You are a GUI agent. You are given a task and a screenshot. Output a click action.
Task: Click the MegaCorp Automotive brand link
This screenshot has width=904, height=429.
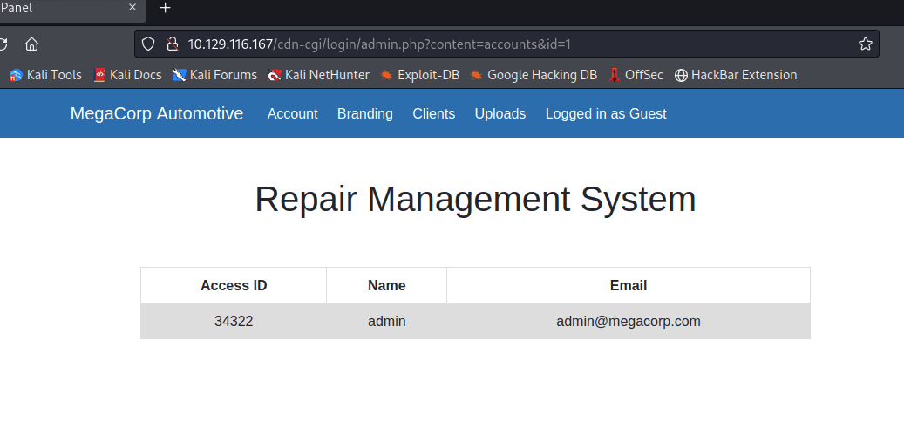coord(157,113)
